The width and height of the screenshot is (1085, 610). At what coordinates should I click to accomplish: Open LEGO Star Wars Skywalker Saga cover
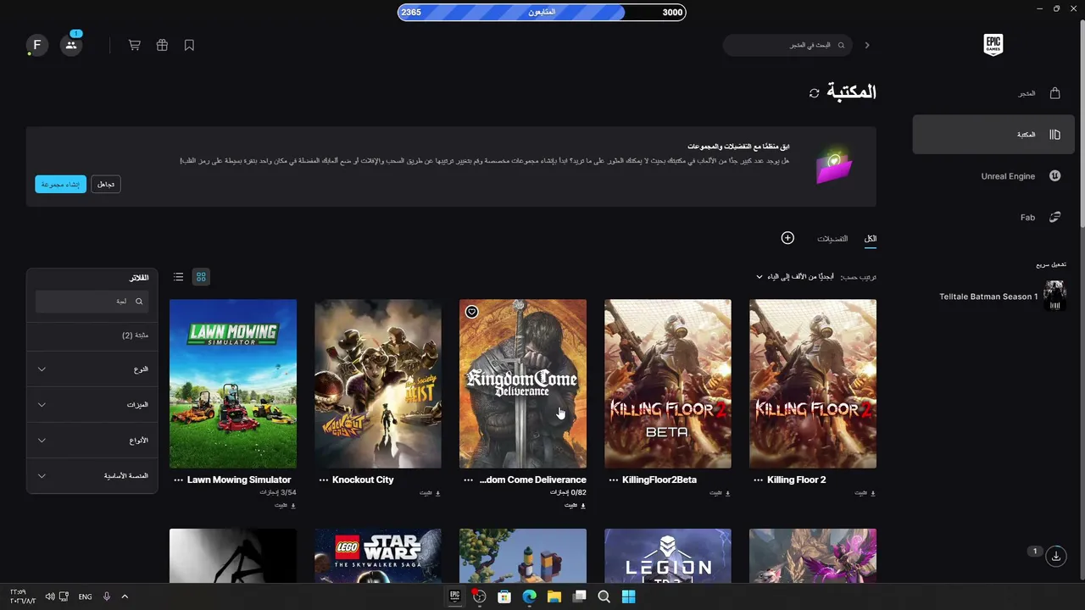coord(378,556)
